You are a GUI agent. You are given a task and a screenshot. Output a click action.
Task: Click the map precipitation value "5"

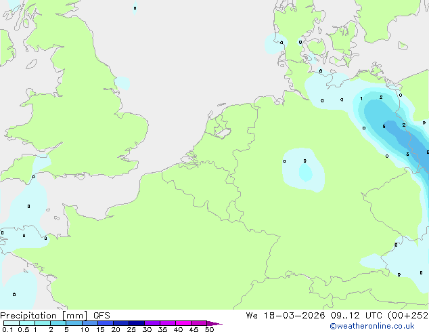[384, 127]
